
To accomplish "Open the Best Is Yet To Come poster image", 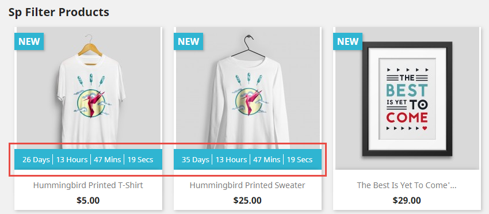I will click(x=407, y=98).
